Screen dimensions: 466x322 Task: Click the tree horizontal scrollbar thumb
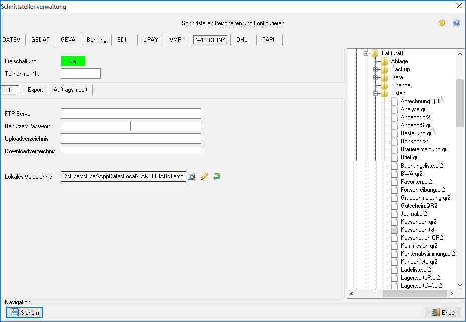pyautogui.click(x=415, y=293)
